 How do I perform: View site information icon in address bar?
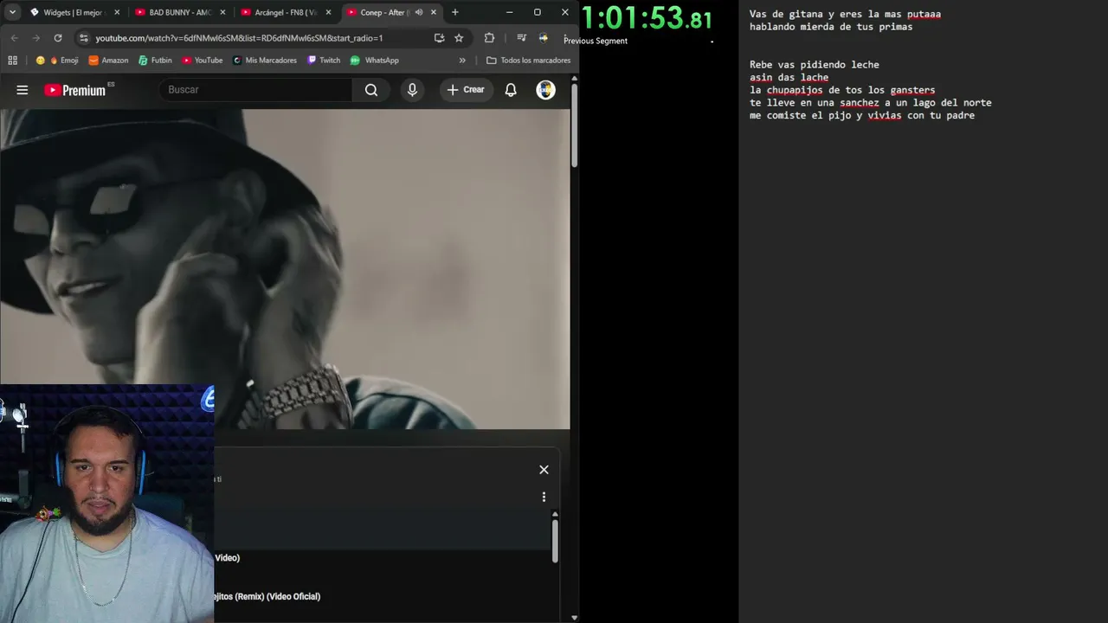[83, 38]
